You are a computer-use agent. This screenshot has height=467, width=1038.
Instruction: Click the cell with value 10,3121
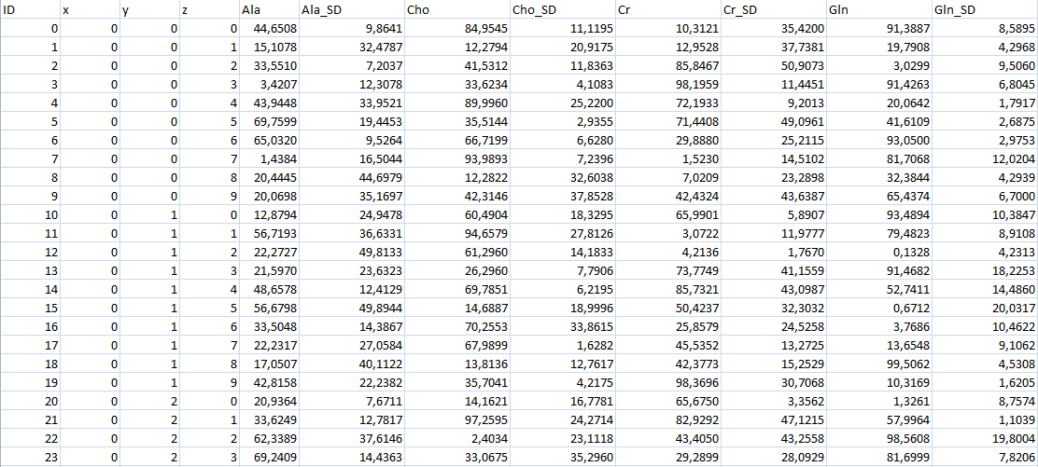(x=666, y=29)
